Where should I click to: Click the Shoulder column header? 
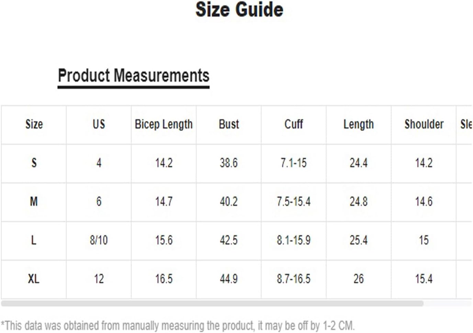[424, 124]
